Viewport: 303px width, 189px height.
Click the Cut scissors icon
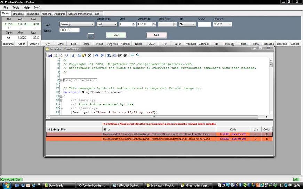pos(73,55)
